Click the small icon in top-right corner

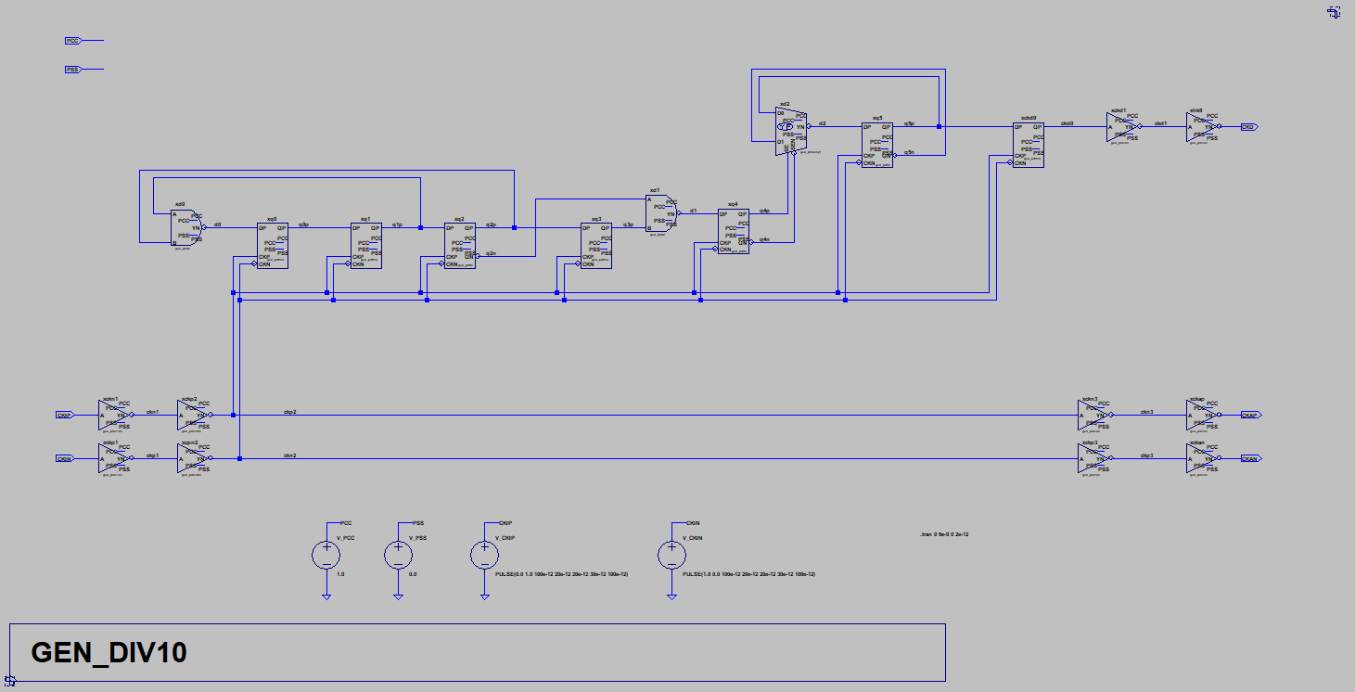pos(1334,13)
